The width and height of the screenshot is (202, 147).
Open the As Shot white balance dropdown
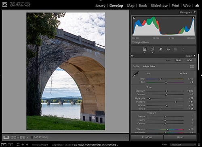(x=183, y=73)
